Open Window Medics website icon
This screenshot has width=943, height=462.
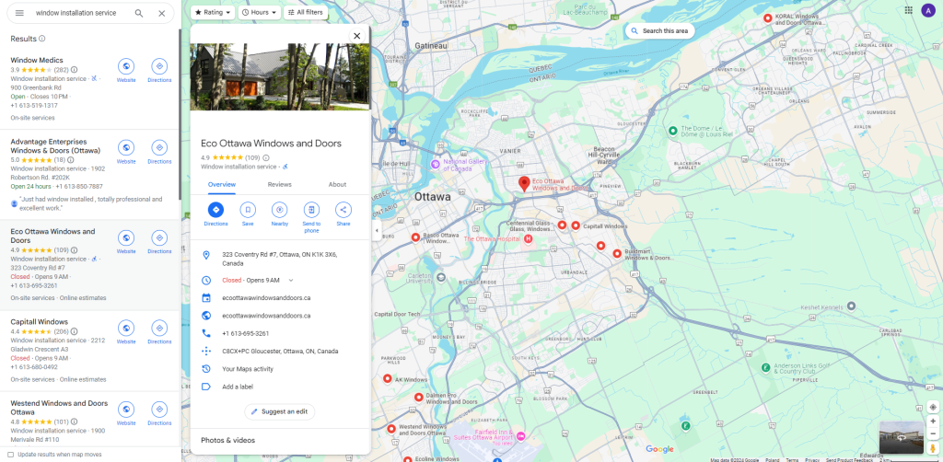(x=126, y=66)
